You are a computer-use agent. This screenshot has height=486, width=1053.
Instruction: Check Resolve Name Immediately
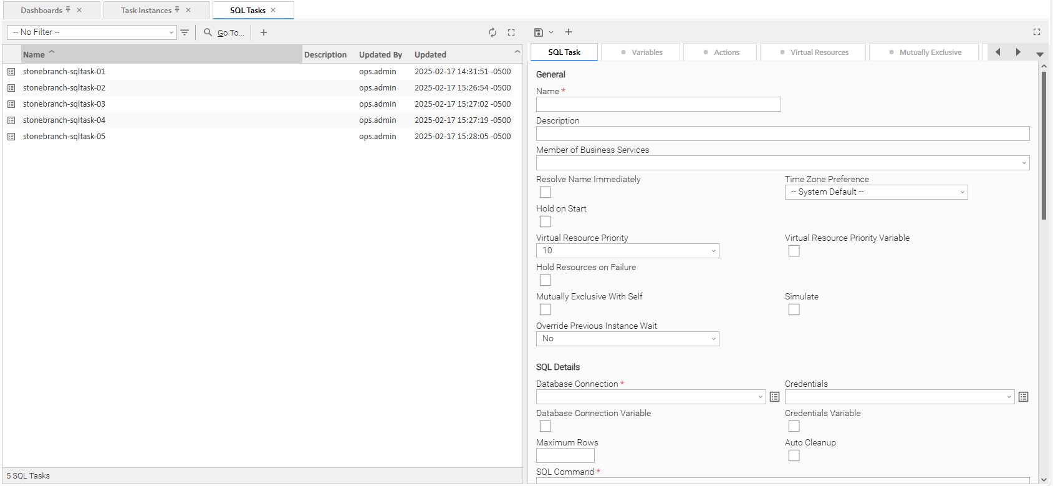546,192
